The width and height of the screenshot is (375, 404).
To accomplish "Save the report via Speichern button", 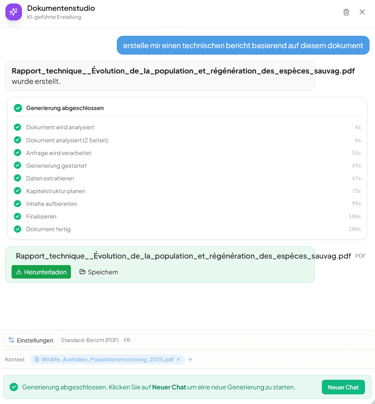I will click(99, 272).
